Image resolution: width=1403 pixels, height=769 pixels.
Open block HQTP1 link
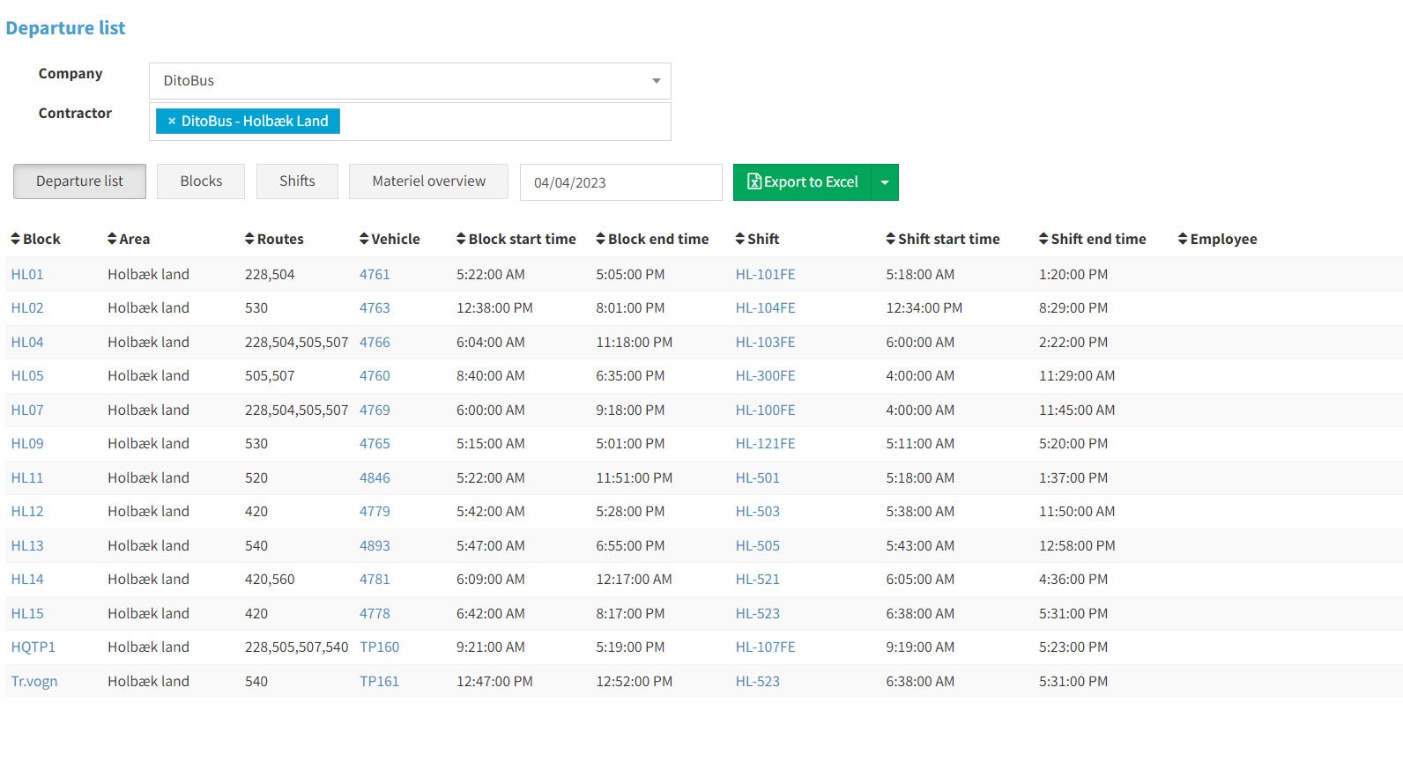[33, 647]
